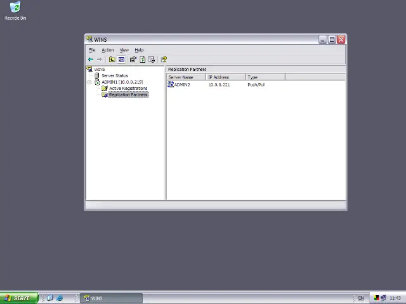Image resolution: width=406 pixels, height=304 pixels.
Task: Click the Back arrow in WINS toolbar
Action: pos(90,60)
